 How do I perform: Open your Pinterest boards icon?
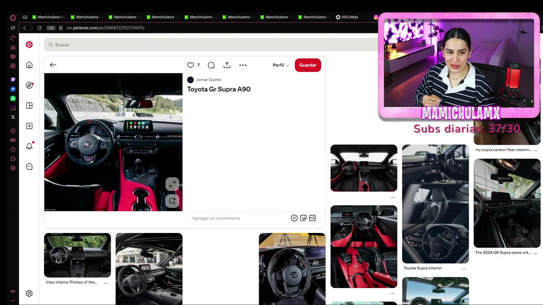(x=29, y=105)
